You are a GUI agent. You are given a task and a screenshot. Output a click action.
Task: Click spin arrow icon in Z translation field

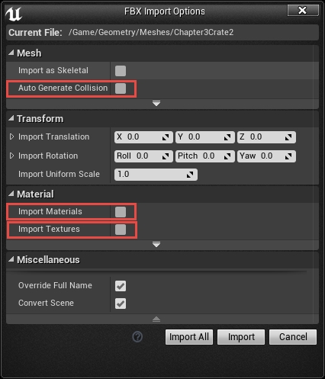(288, 137)
